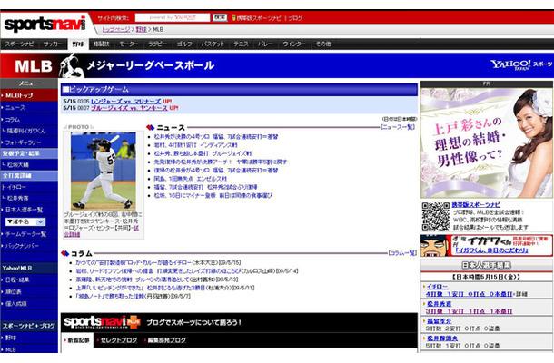The height and width of the screenshot is (363, 554).
Task: Open the Yahoo! Japan スポーツ logo
Action: [520, 64]
